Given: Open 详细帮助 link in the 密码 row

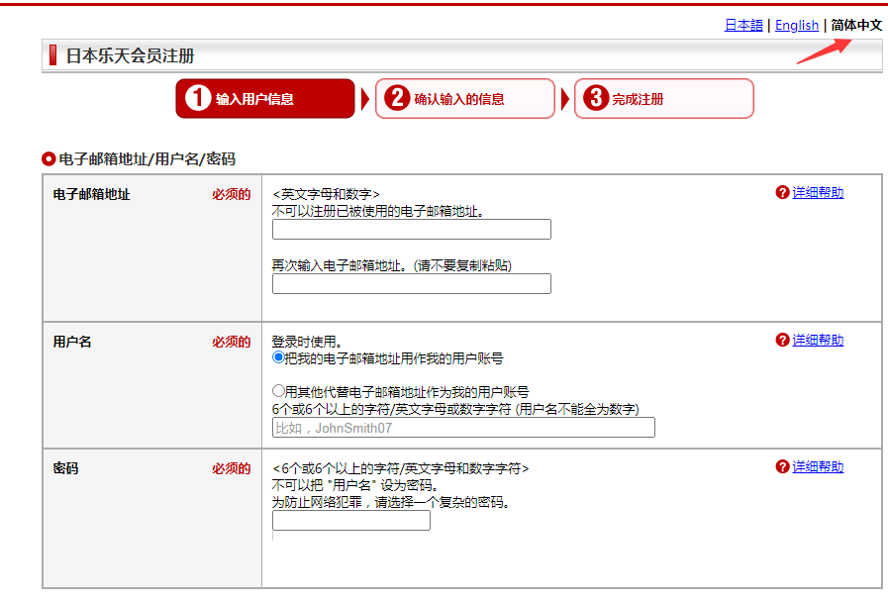Looking at the screenshot, I should [818, 467].
